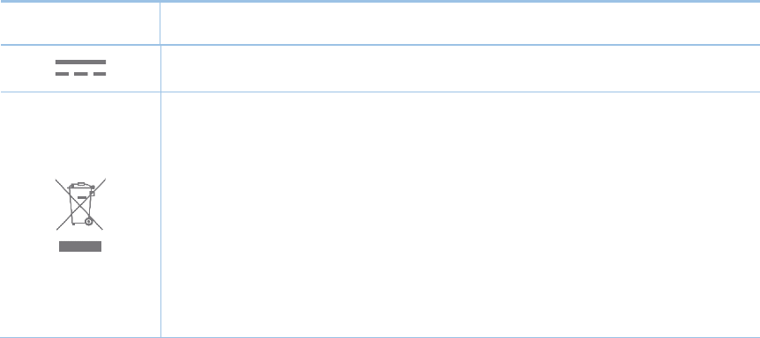Click the bottom border of the table
The height and width of the screenshot is (338, 760).
(x=380, y=337)
